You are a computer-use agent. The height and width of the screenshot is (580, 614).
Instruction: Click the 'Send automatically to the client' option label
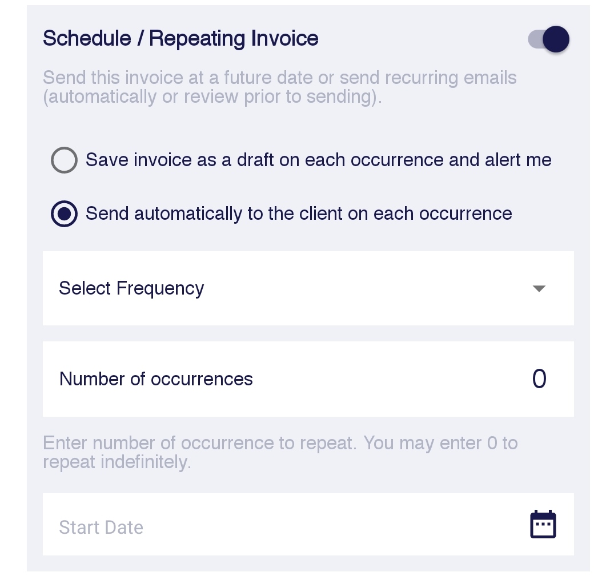click(299, 214)
